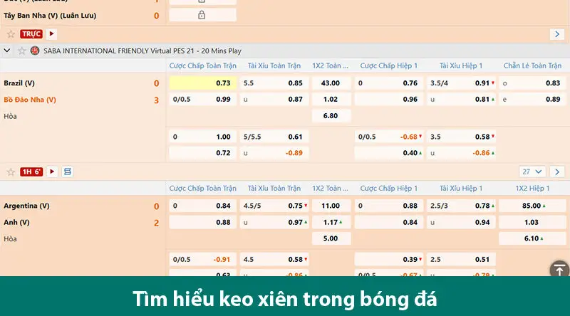Pick draw odds 6.80 in Brazil match
570x316 pixels.
331,115
